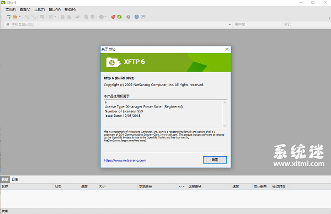
Task: Click the license box scroll down arrow
Action: pos(225,126)
